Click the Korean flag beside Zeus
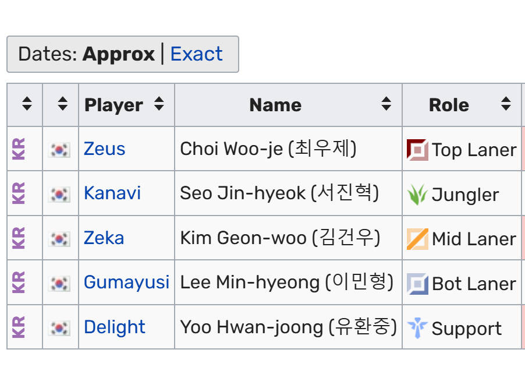The height and width of the screenshot is (367, 525). 59,149
